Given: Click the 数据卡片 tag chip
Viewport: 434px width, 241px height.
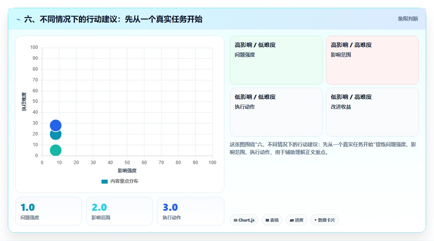Looking at the screenshot, I should [x=325, y=220].
